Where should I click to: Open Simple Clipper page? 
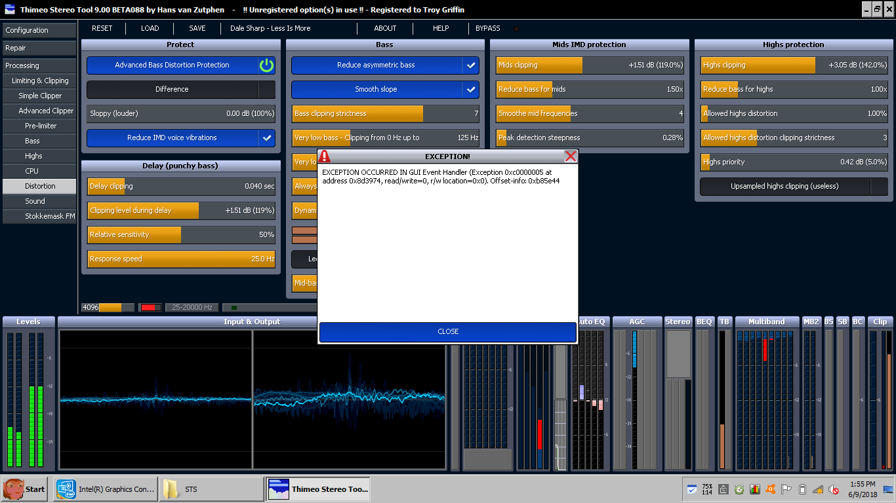pos(39,96)
